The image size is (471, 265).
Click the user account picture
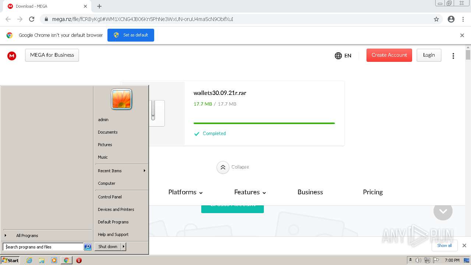121,99
